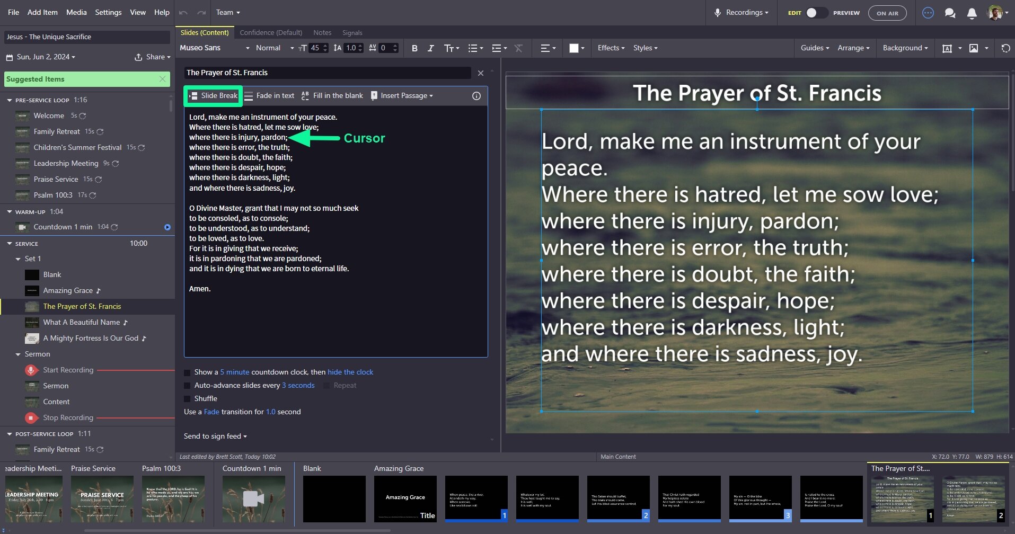Toggle italic text formatting

tap(431, 48)
